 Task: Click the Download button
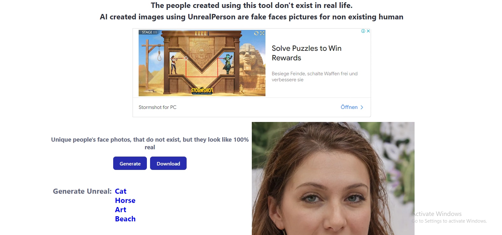[168, 163]
